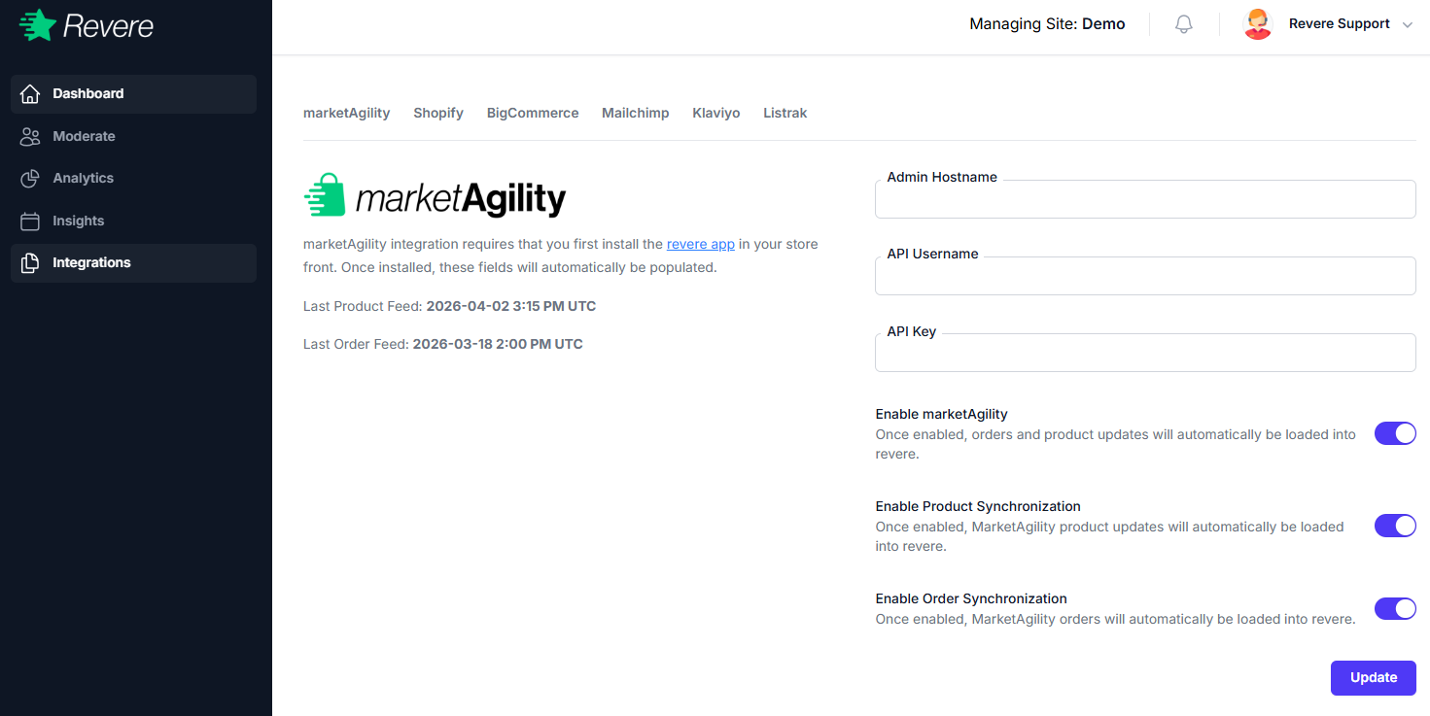1430x716 pixels.
Task: Click the Integrations pages icon
Action: pos(30,262)
